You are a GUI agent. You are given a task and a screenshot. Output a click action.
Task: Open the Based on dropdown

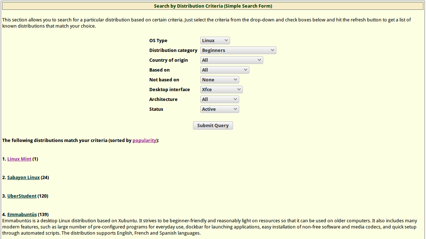[x=225, y=70]
